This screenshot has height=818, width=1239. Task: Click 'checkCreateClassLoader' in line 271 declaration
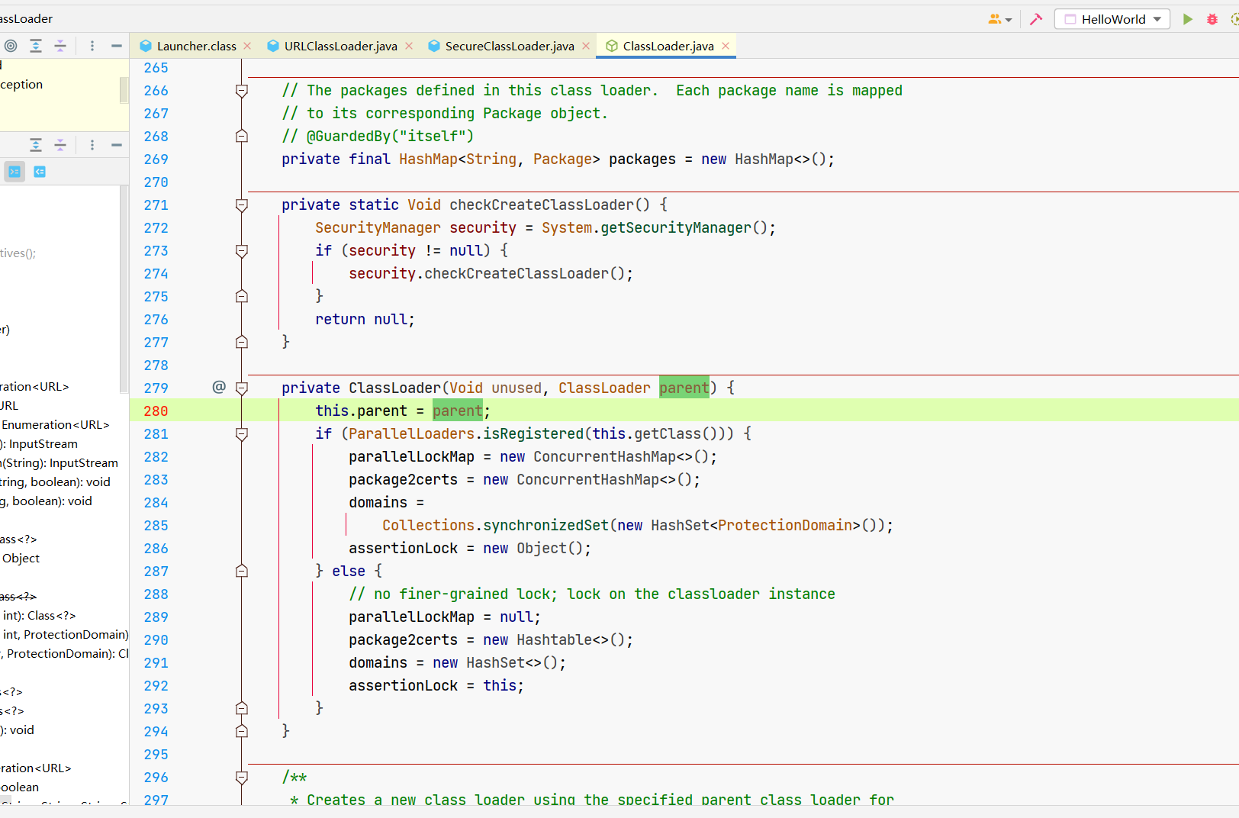[542, 204]
